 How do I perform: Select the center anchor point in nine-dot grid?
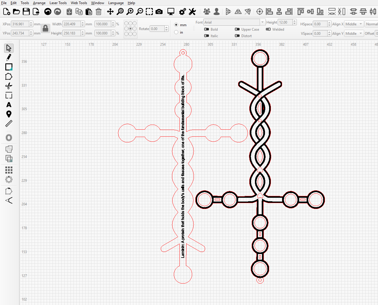tap(130, 29)
